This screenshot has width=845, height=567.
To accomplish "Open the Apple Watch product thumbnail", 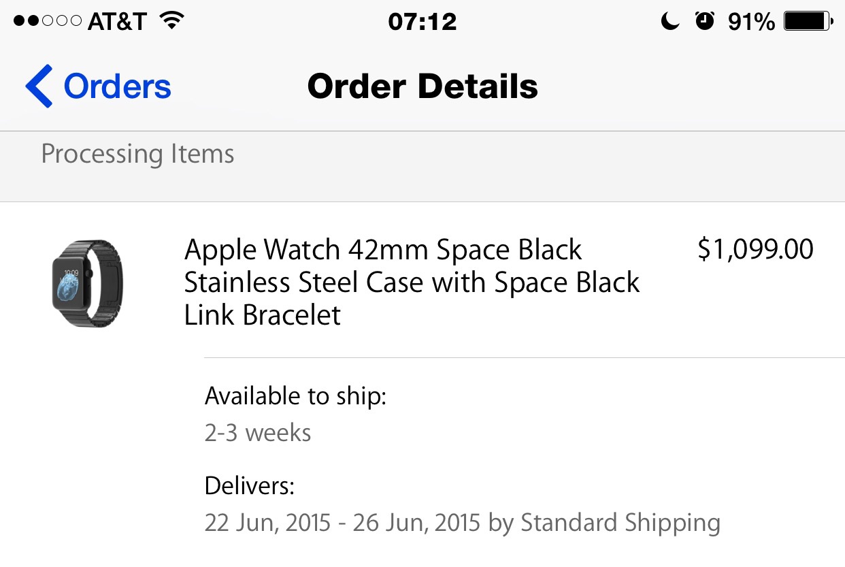I will pos(88,282).
